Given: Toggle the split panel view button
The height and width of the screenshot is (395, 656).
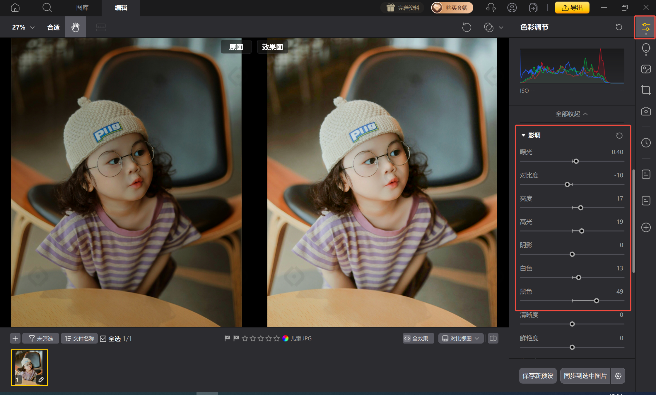Looking at the screenshot, I should coord(493,338).
